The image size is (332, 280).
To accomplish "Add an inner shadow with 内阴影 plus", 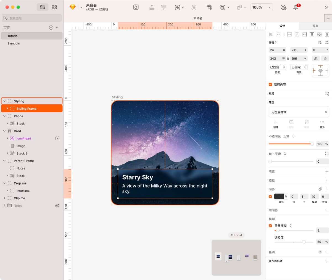I will [x=327, y=210].
